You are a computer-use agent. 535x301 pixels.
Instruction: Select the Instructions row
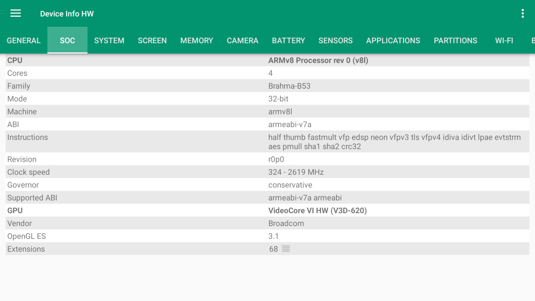[267, 142]
